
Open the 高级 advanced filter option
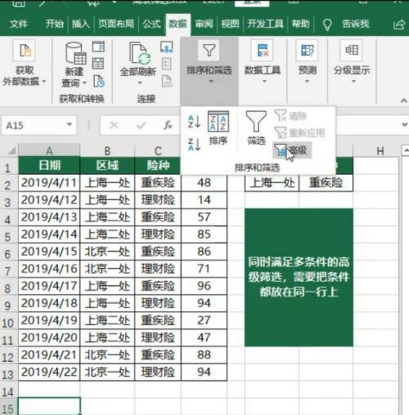point(292,150)
